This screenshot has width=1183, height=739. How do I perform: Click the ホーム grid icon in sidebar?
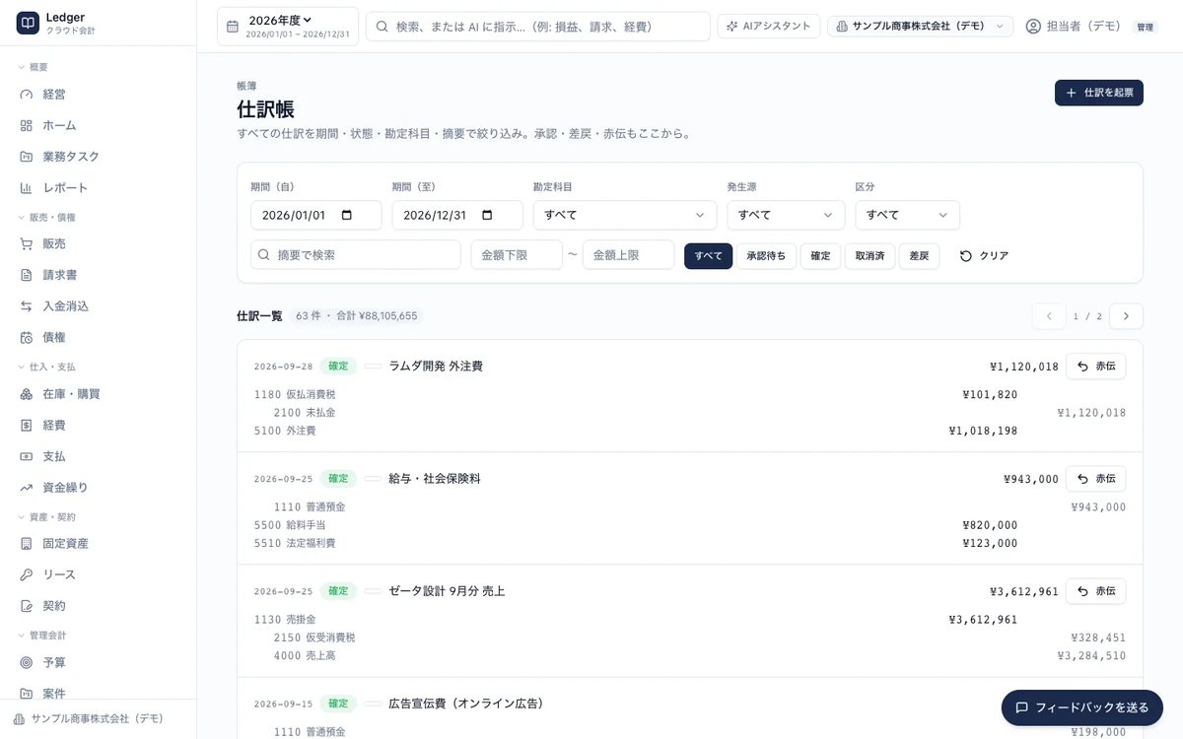(27, 126)
